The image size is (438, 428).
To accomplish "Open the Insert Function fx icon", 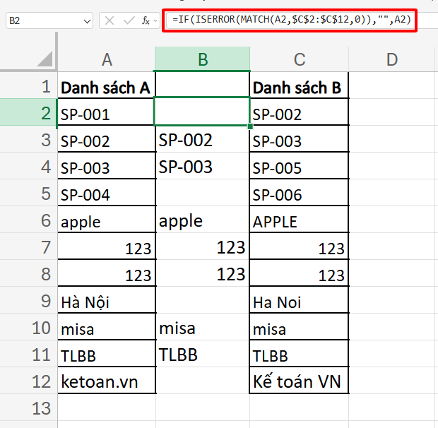I will coord(146,20).
